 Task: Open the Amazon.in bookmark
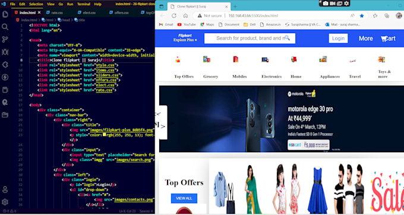pos(270,25)
